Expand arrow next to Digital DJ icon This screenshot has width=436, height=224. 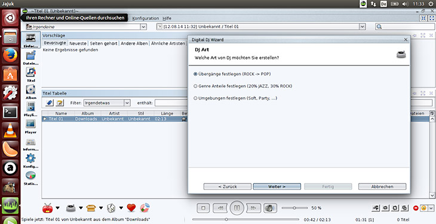click(81, 208)
